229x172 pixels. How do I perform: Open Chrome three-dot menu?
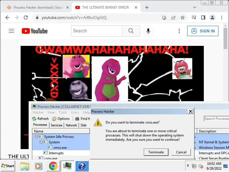(222, 17)
